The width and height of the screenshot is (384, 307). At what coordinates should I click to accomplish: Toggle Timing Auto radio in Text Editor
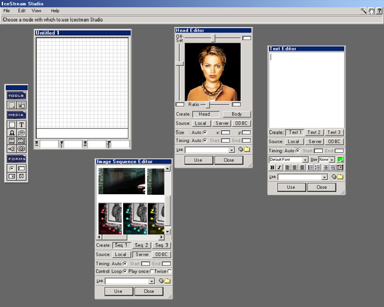coord(298,151)
